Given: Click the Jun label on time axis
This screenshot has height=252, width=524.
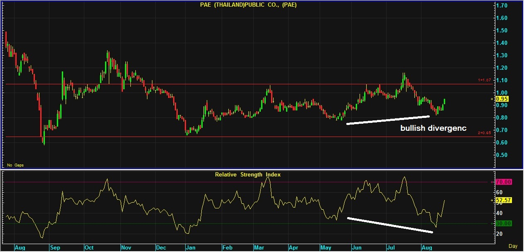Looking at the screenshot, I should click(357, 247).
